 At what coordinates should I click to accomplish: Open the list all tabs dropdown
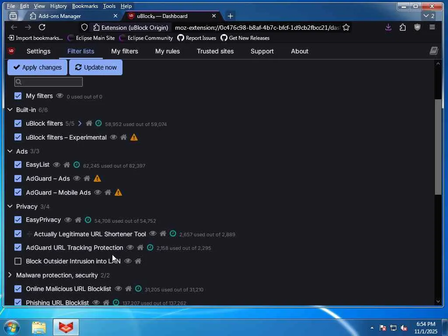[x=429, y=16]
